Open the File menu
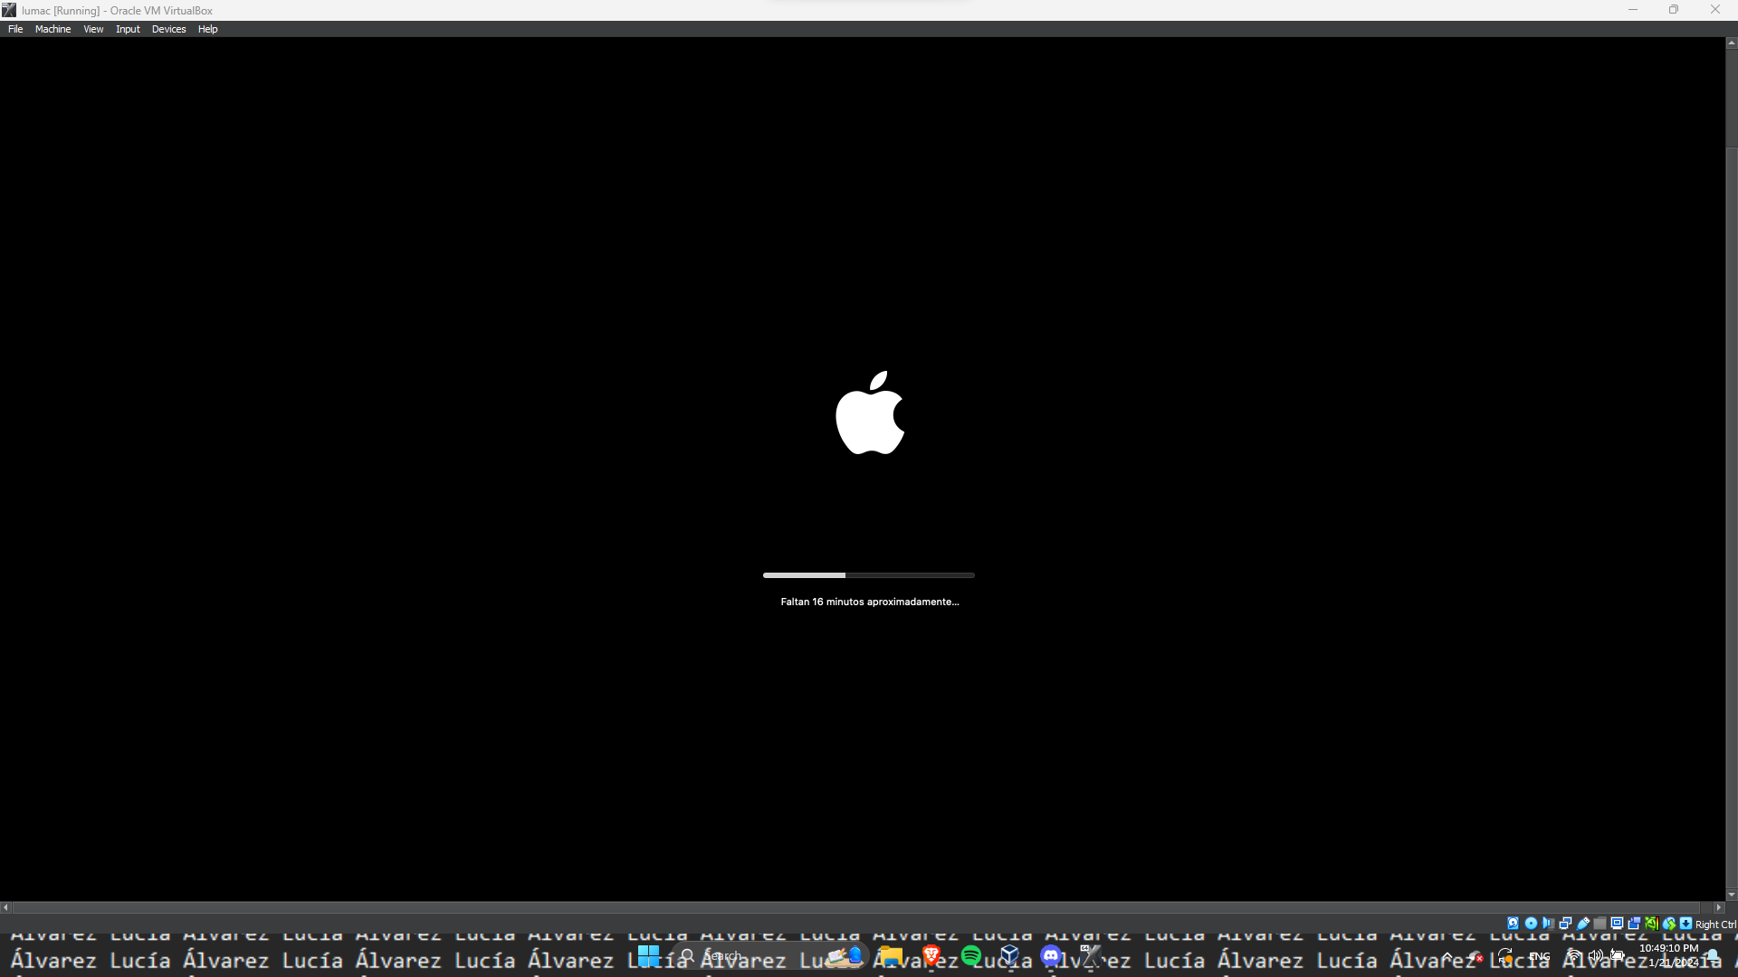The height and width of the screenshot is (977, 1738). 15,29
